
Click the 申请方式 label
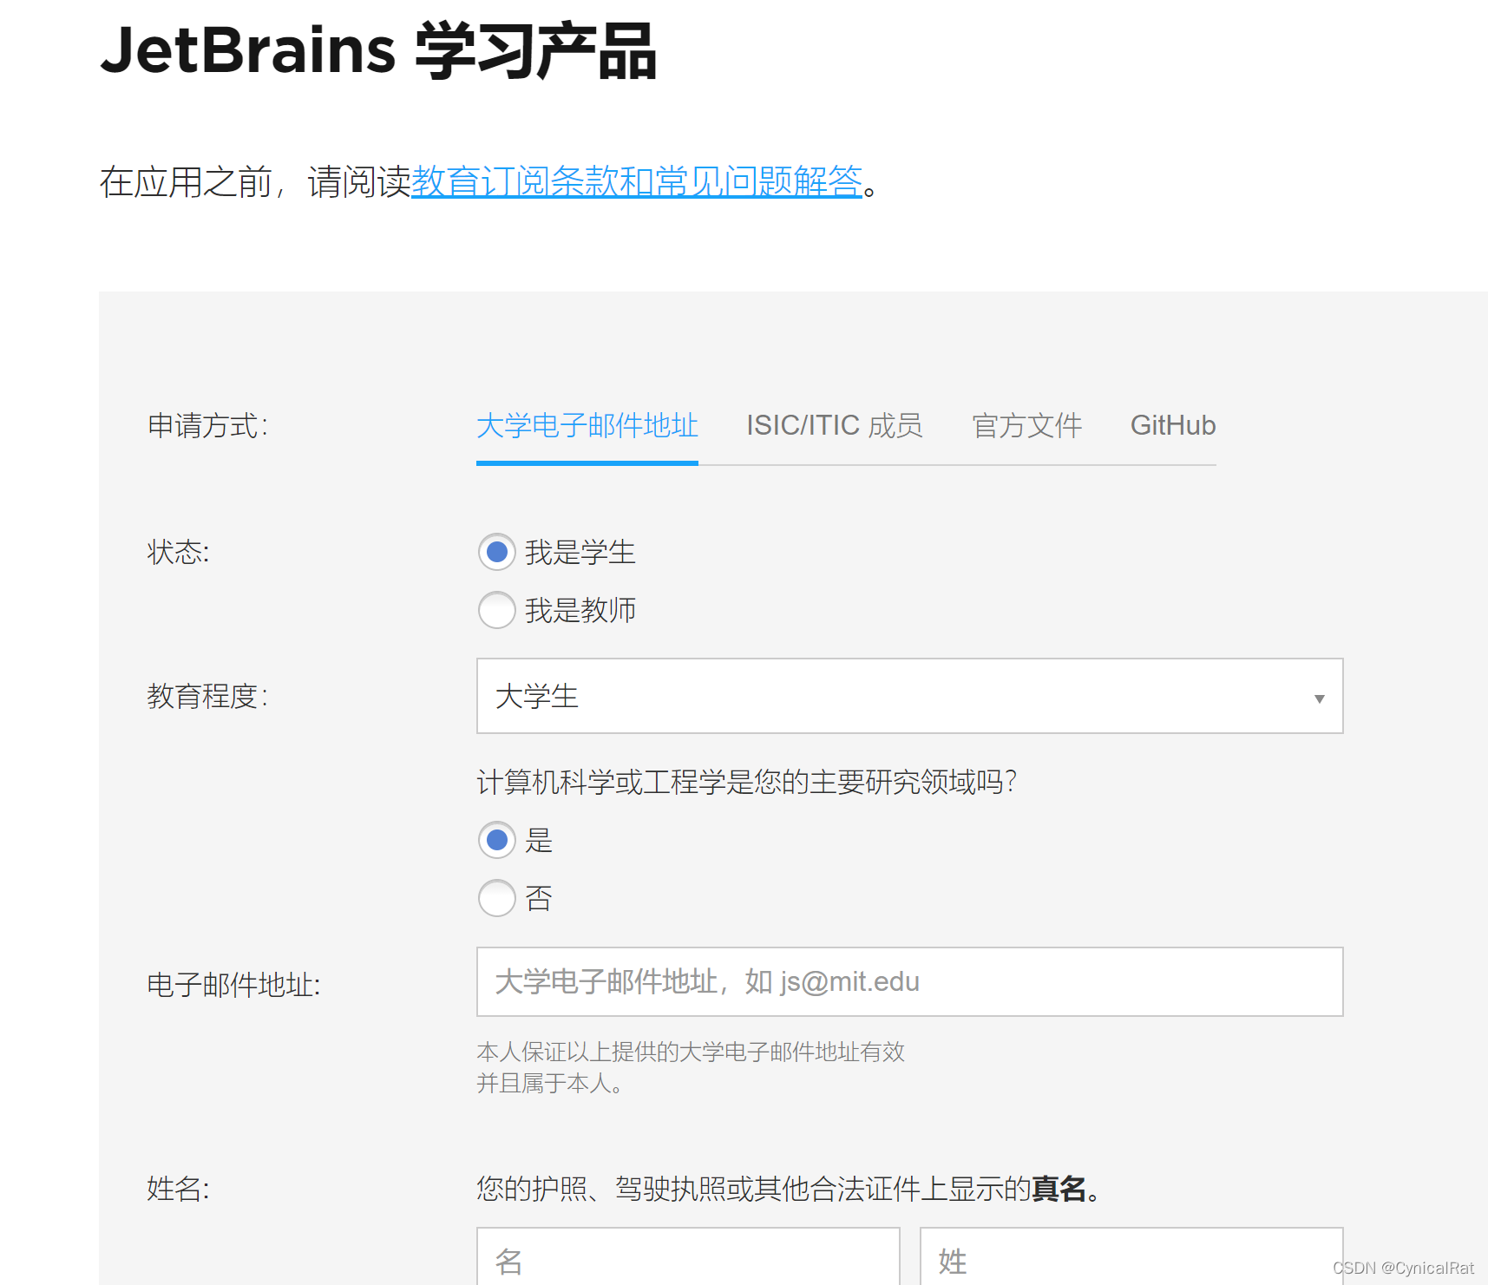pyautogui.click(x=208, y=426)
